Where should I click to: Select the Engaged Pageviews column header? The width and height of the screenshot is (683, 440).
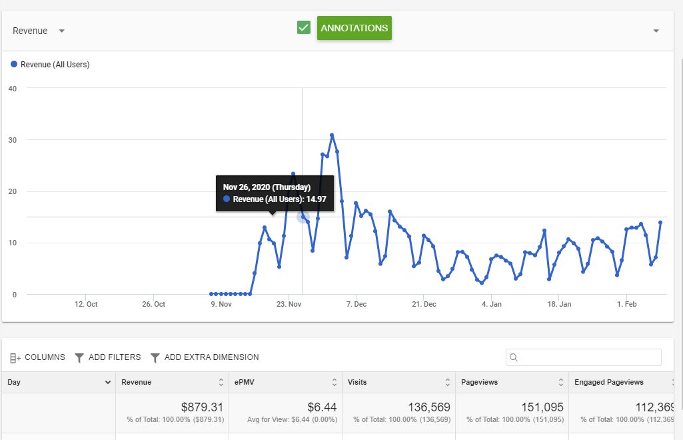click(608, 382)
